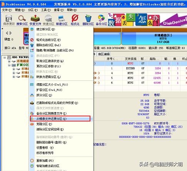Click the 快速分区 (Quick partition) toolbar icon

tap(48, 20)
